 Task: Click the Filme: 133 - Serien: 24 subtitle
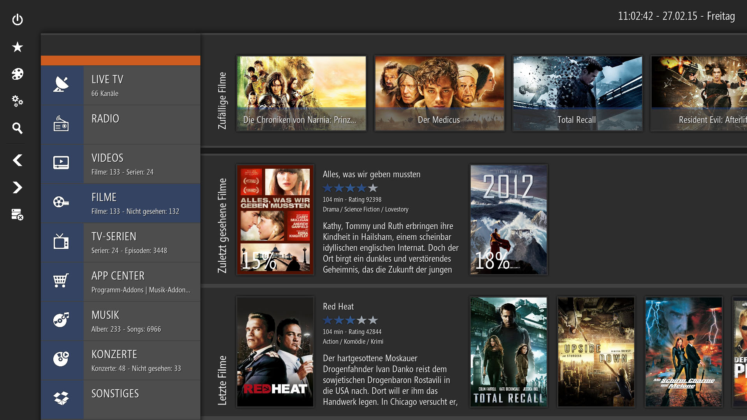pyautogui.click(x=123, y=172)
